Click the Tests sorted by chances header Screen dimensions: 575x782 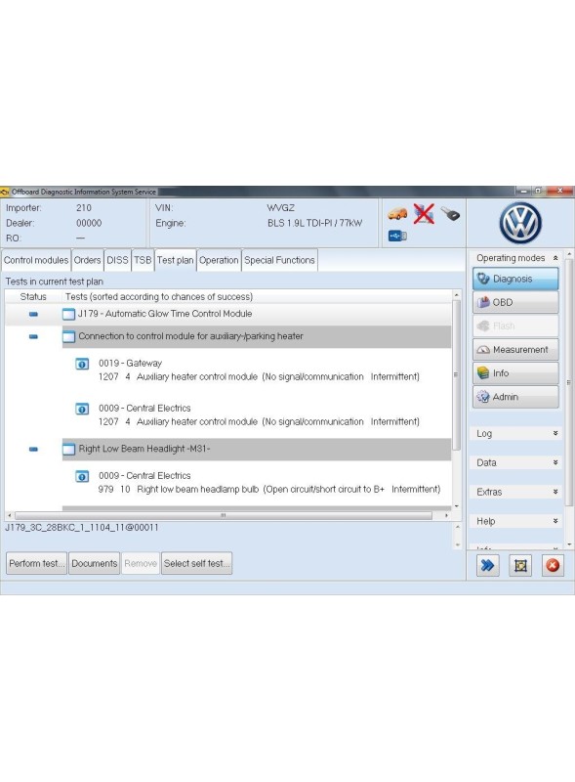pos(159,296)
